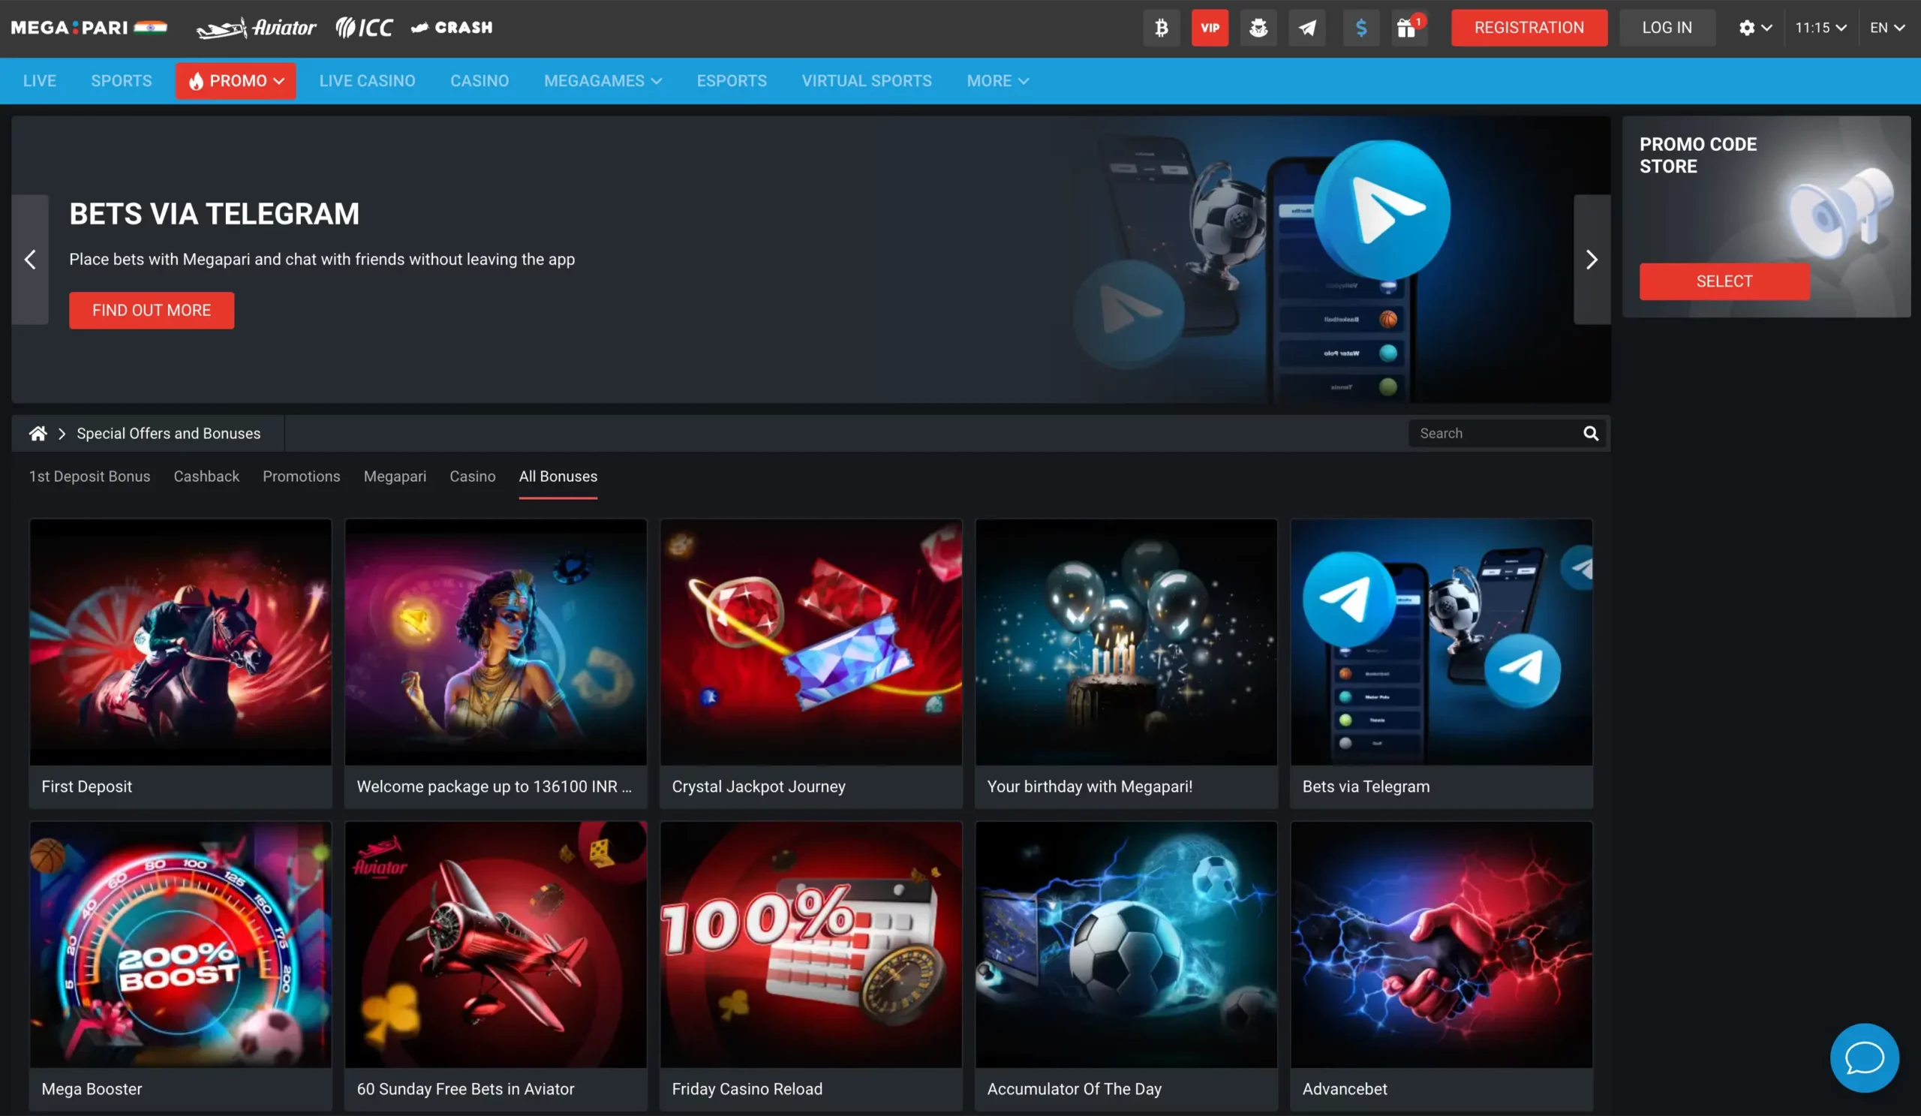Switch to the Promotions tab
The width and height of the screenshot is (1921, 1116).
point(301,477)
